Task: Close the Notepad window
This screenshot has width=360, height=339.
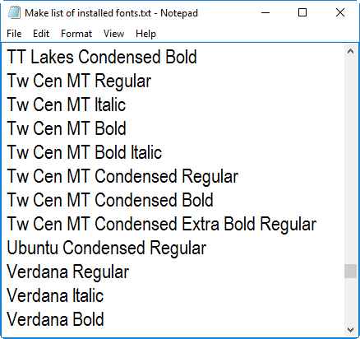Action: pyautogui.click(x=340, y=12)
